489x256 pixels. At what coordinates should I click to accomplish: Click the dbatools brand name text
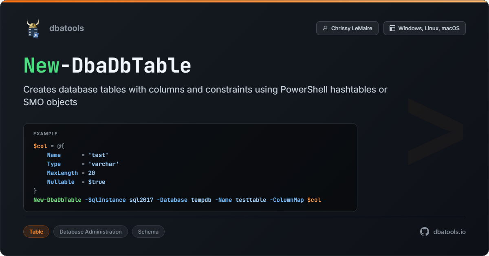pos(66,28)
